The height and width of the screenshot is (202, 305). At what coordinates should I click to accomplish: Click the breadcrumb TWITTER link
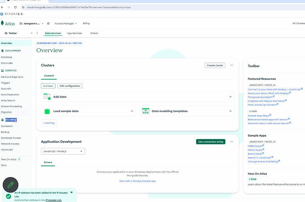click(x=77, y=43)
